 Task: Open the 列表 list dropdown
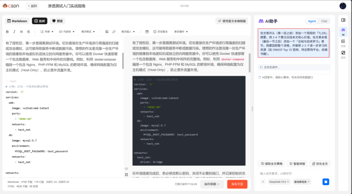(47, 32)
